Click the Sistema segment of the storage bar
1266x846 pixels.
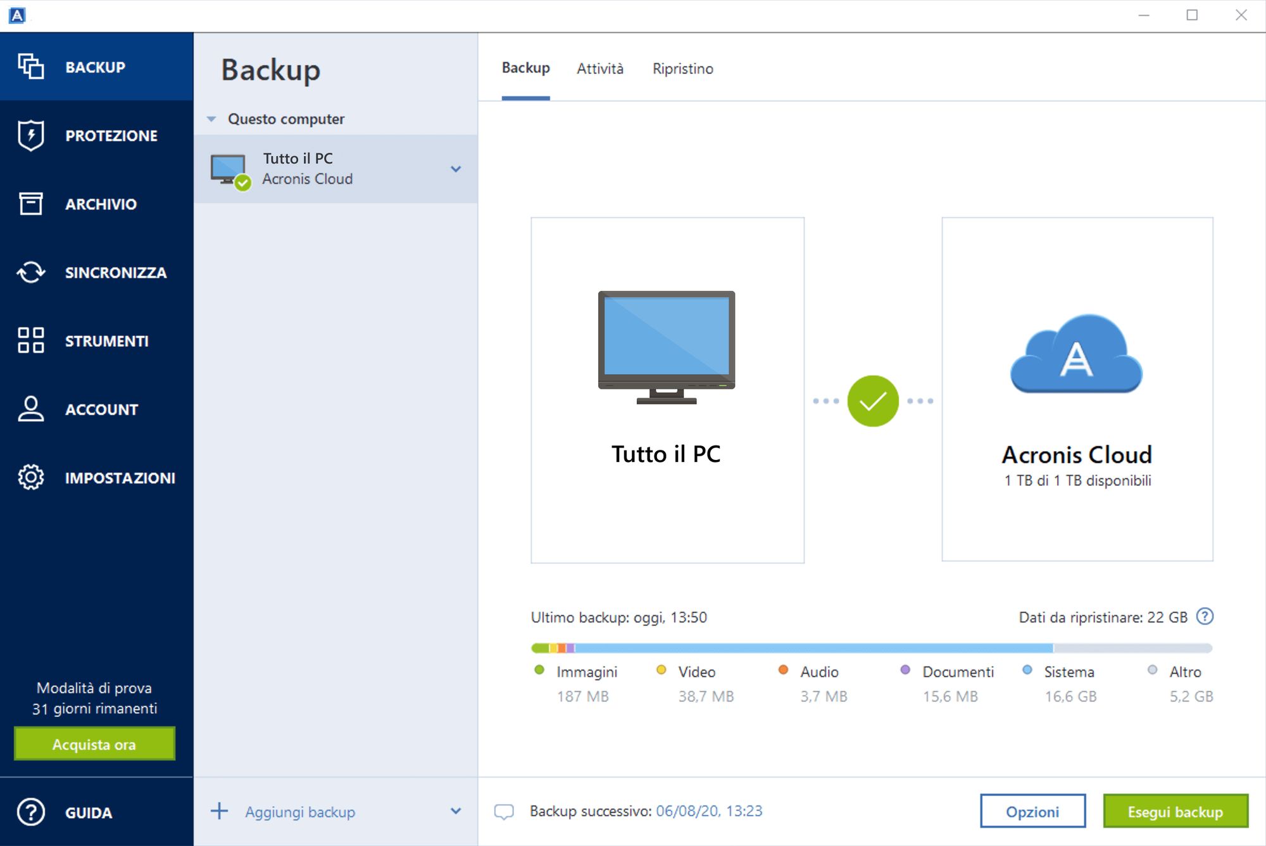click(x=813, y=648)
